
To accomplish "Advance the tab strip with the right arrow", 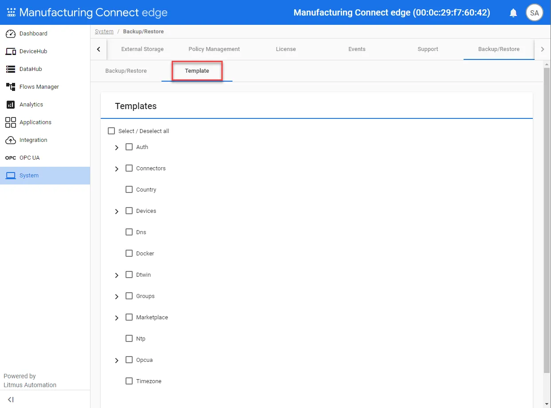I will (x=542, y=49).
